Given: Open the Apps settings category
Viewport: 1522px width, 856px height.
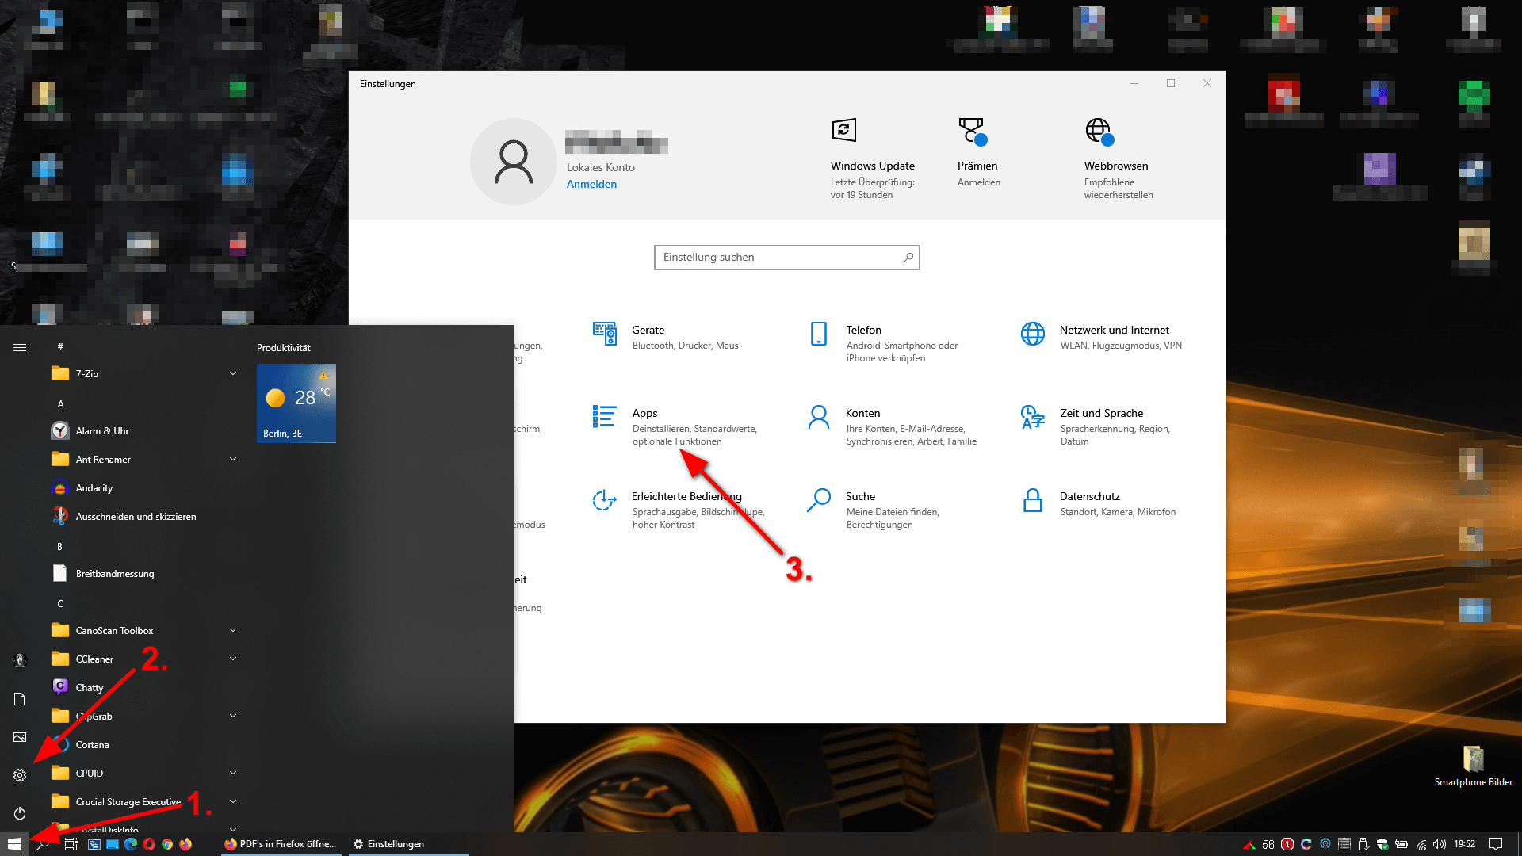Looking at the screenshot, I should tap(644, 414).
